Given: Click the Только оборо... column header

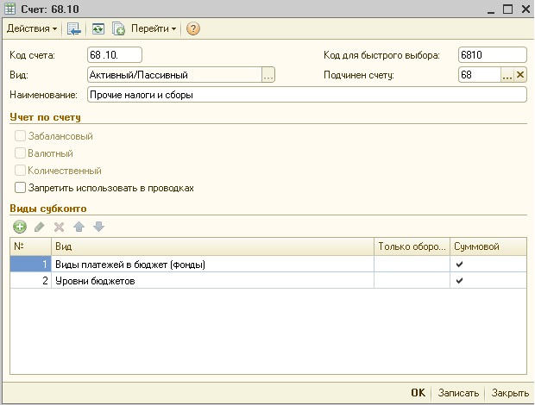Looking at the screenshot, I should [412, 246].
